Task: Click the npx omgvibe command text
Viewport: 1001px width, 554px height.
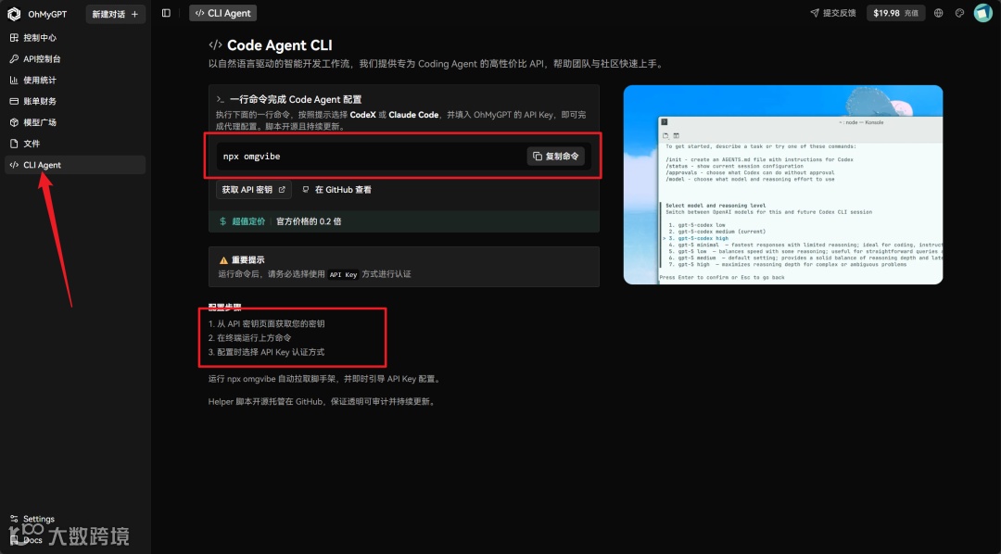Action: pyautogui.click(x=251, y=157)
